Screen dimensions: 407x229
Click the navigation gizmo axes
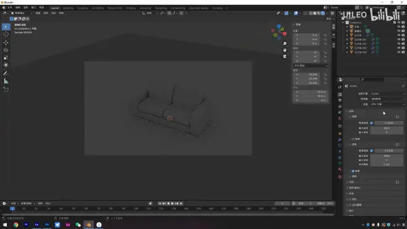click(x=279, y=31)
